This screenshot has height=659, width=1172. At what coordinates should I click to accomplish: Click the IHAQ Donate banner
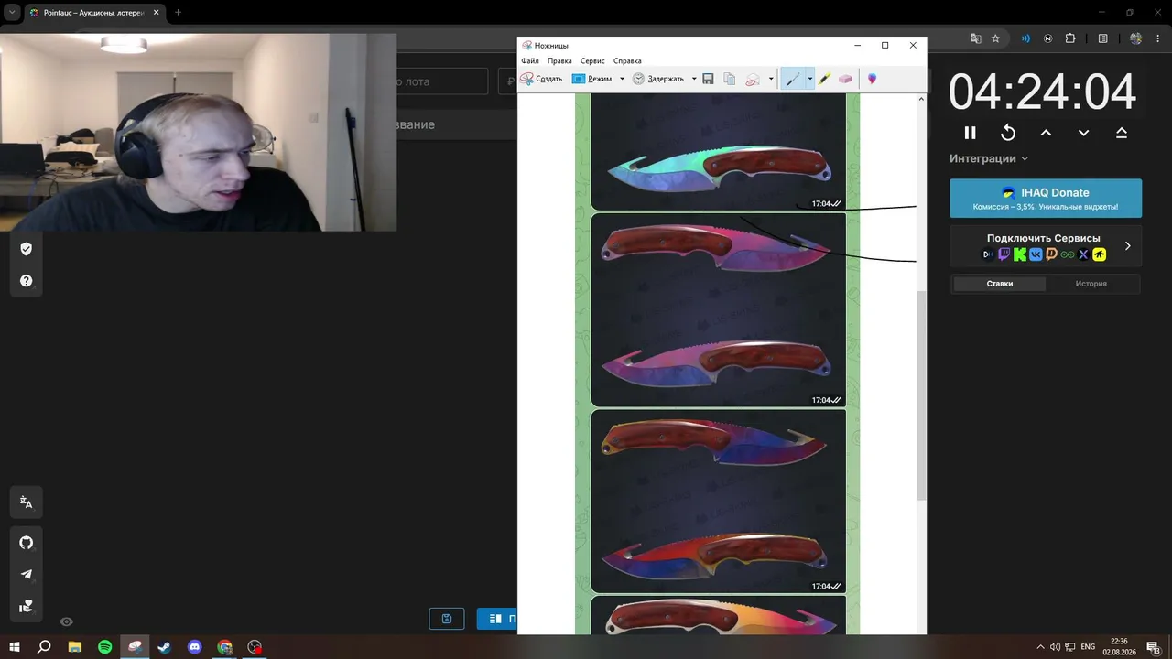click(x=1046, y=198)
